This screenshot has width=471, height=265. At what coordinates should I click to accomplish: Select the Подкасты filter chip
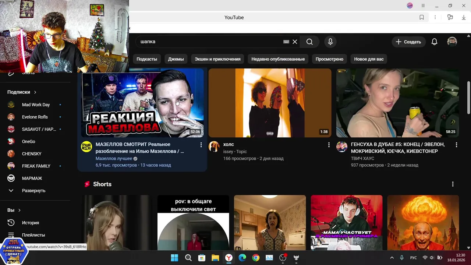pos(147,59)
